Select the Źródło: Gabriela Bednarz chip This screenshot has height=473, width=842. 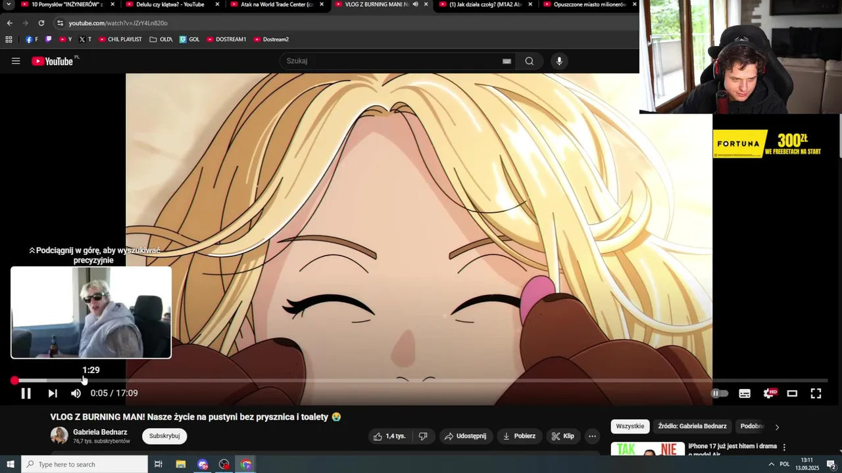point(692,426)
